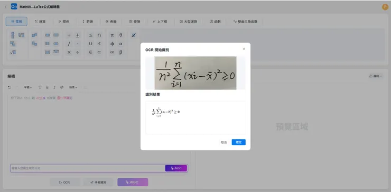This screenshot has height=192, width=391.
Task: Open the 字體 font dropdown
Action: pyautogui.click(x=27, y=87)
